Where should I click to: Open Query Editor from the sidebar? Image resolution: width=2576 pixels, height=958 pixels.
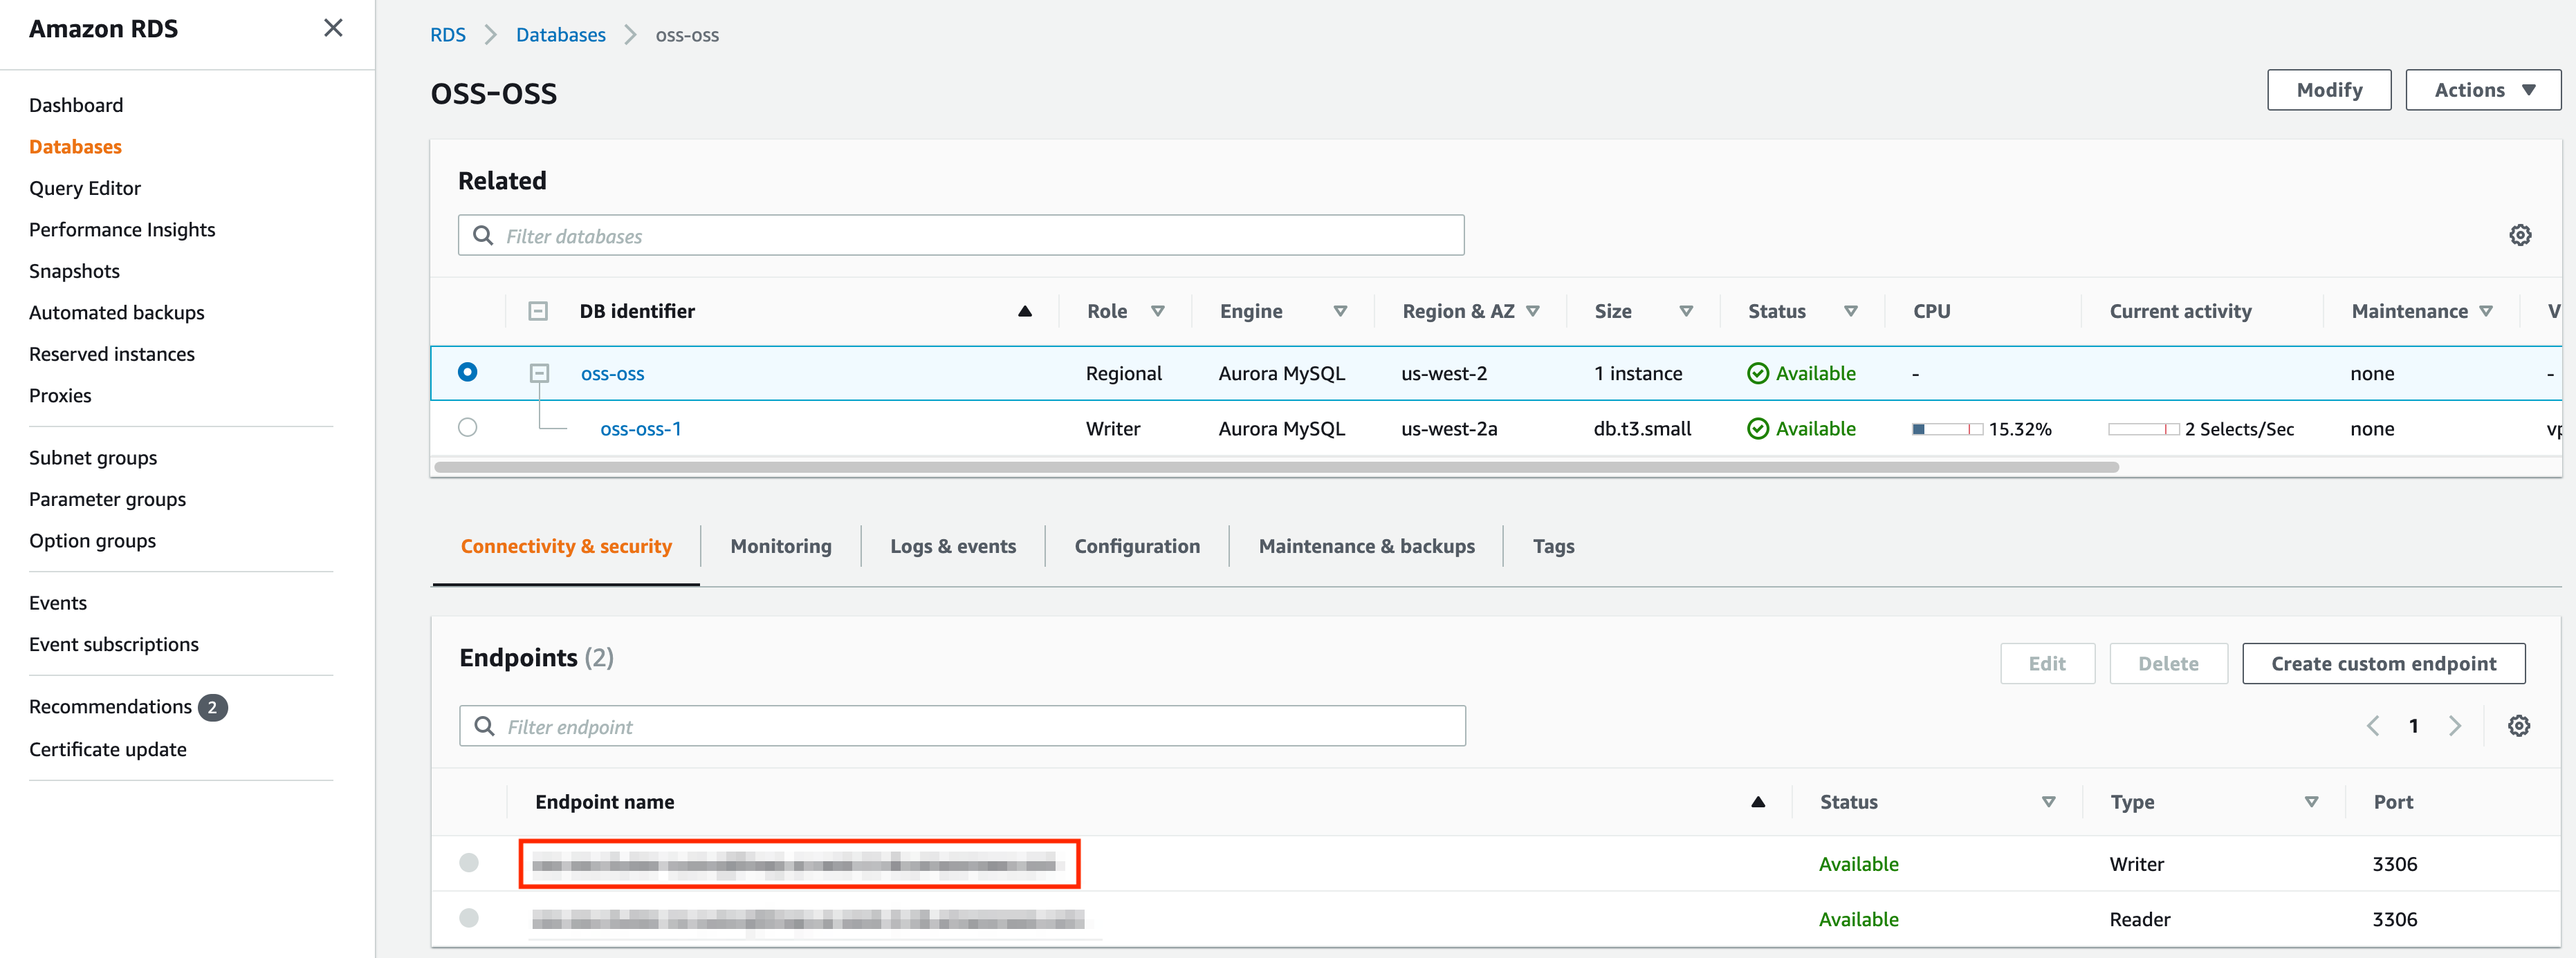pyautogui.click(x=85, y=188)
